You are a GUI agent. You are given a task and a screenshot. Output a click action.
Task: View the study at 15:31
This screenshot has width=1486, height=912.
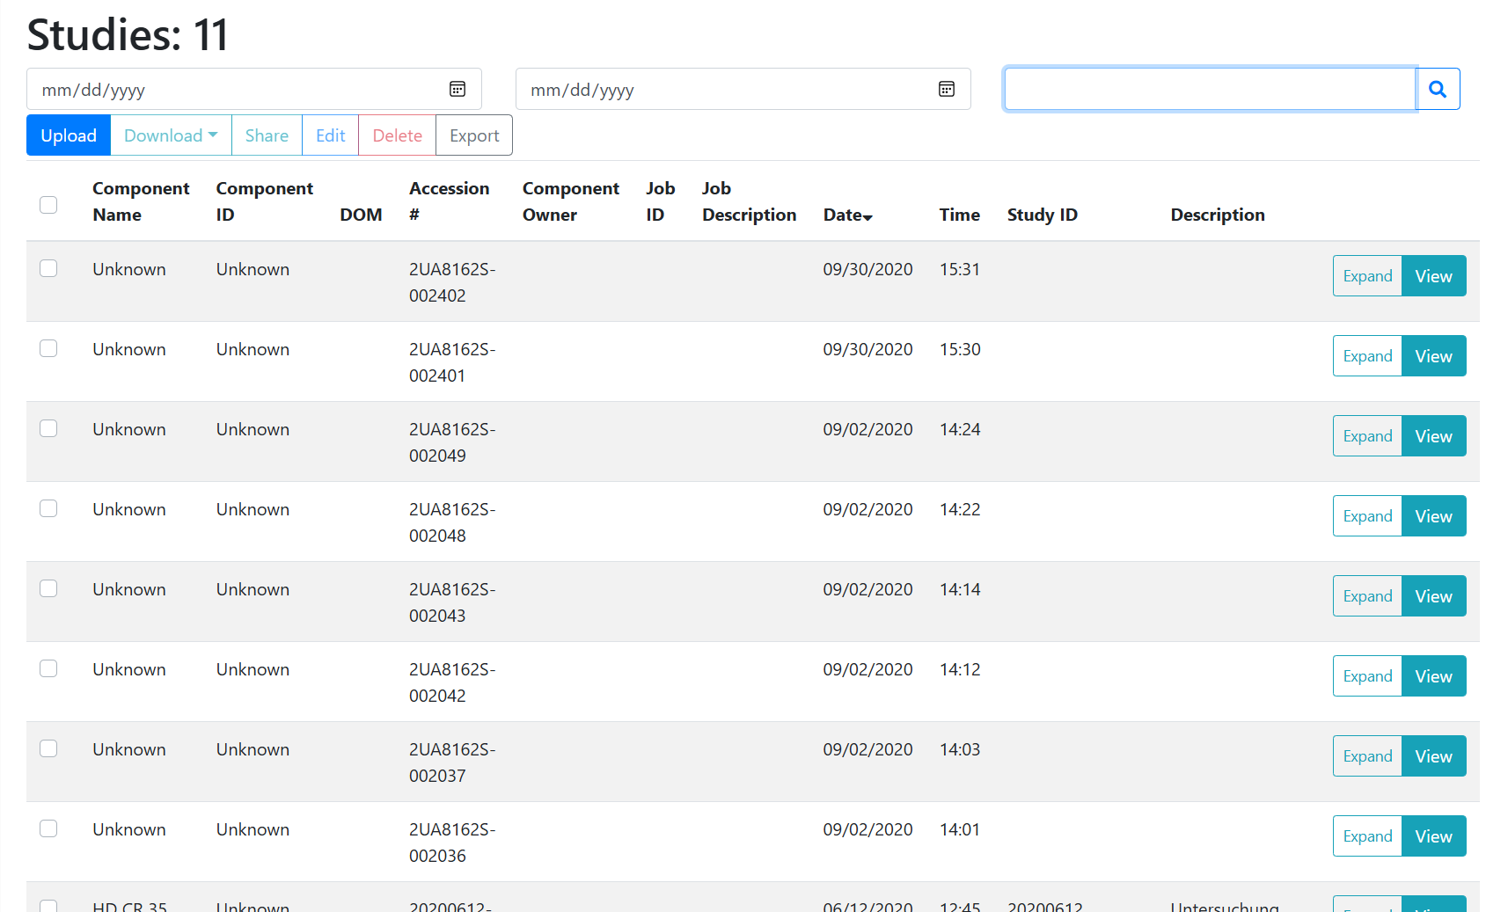tap(1433, 276)
